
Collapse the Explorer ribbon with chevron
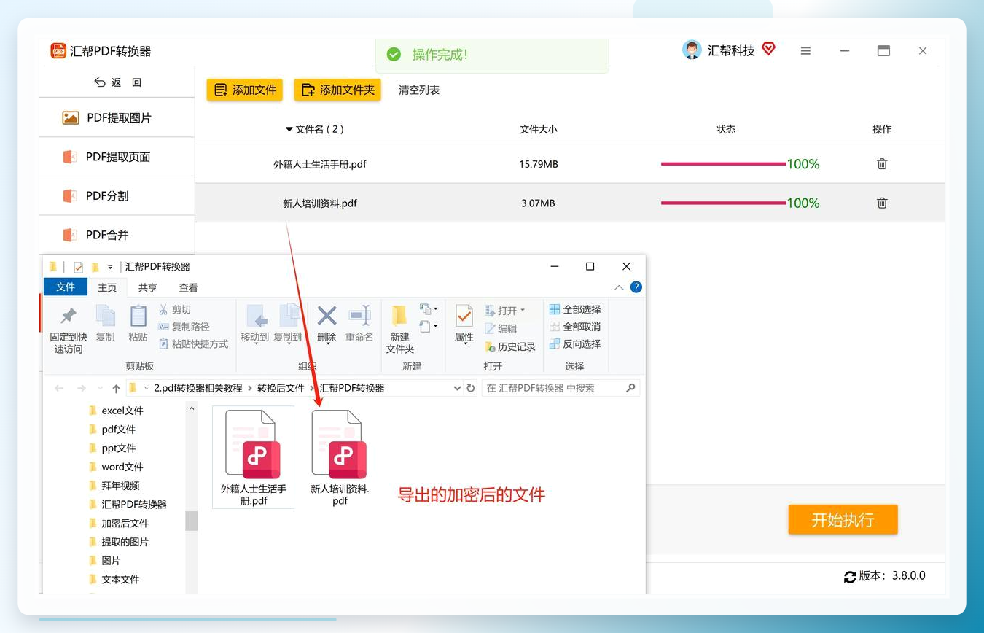click(619, 287)
